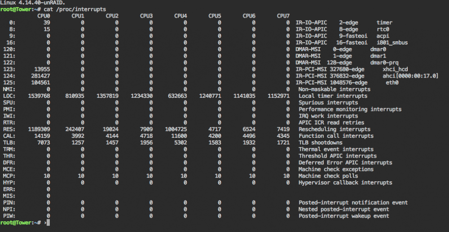Click 'Spurious interrupts' description

pyautogui.click(x=328, y=103)
